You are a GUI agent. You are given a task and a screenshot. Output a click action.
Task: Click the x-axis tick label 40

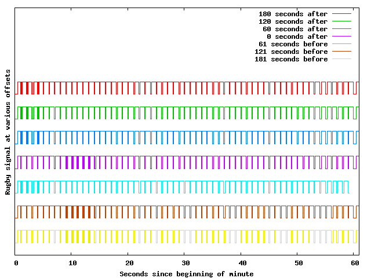(x=241, y=262)
